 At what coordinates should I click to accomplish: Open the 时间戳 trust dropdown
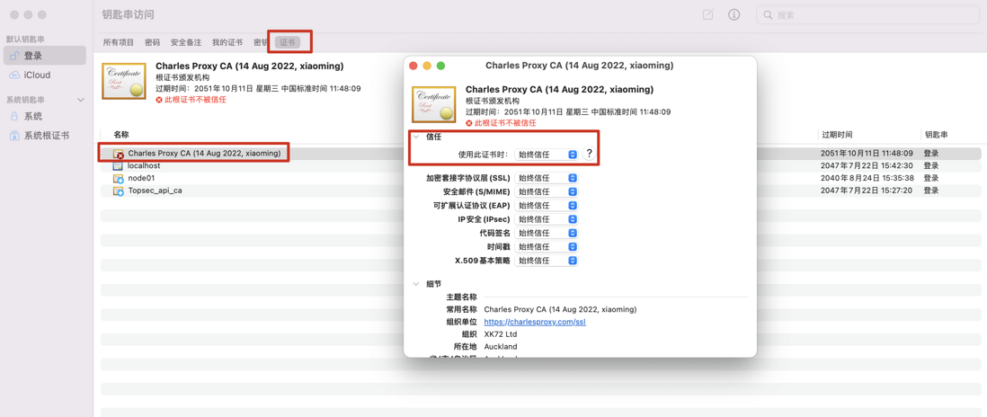tap(547, 246)
